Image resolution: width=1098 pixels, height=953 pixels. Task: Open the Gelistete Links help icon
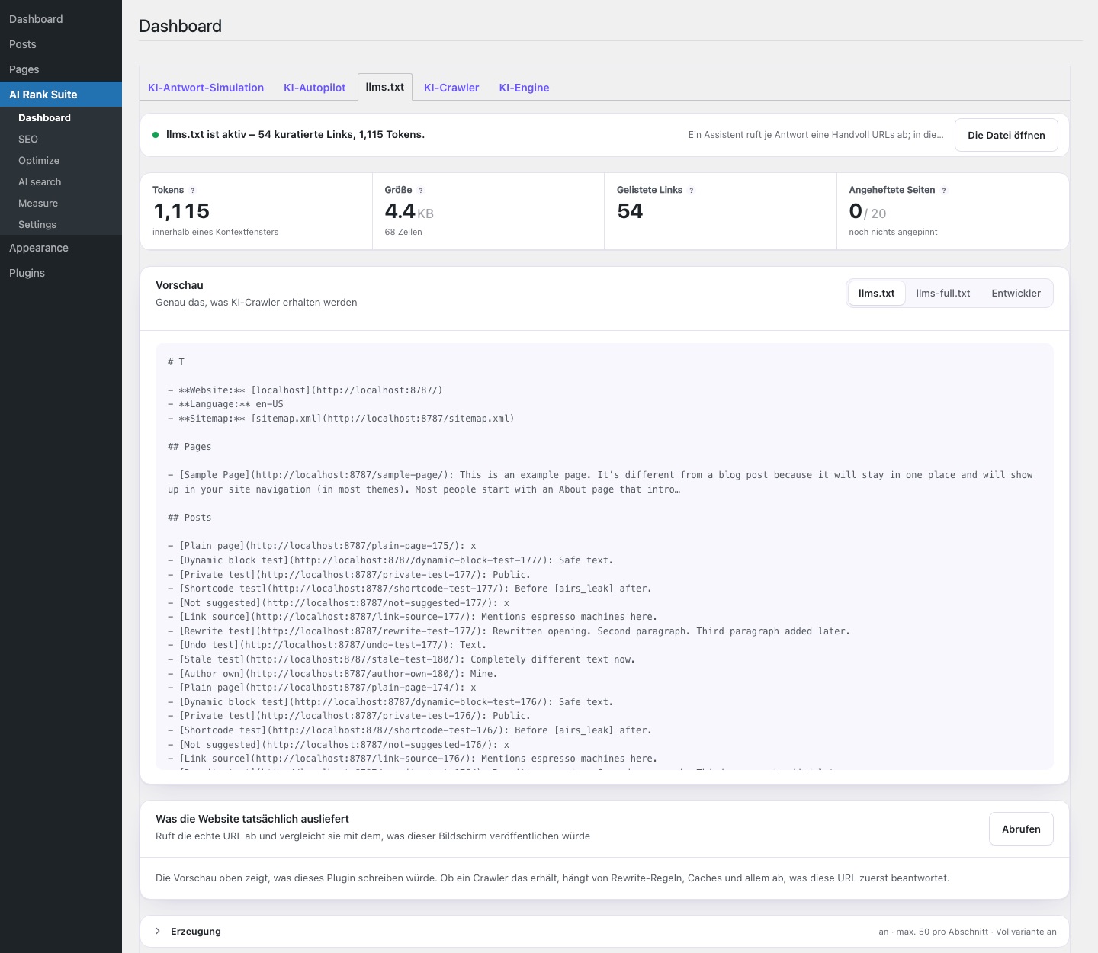coord(692,191)
